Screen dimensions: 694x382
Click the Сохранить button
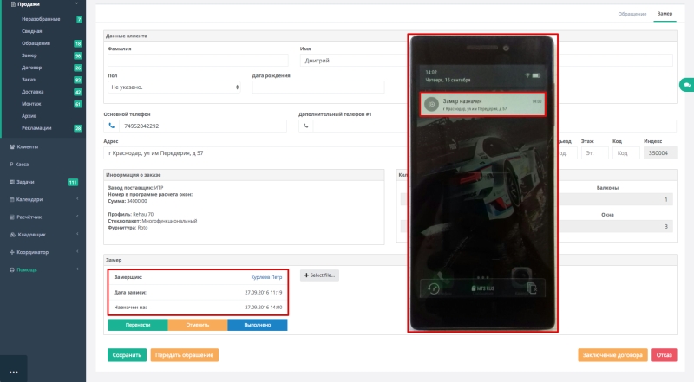point(127,355)
